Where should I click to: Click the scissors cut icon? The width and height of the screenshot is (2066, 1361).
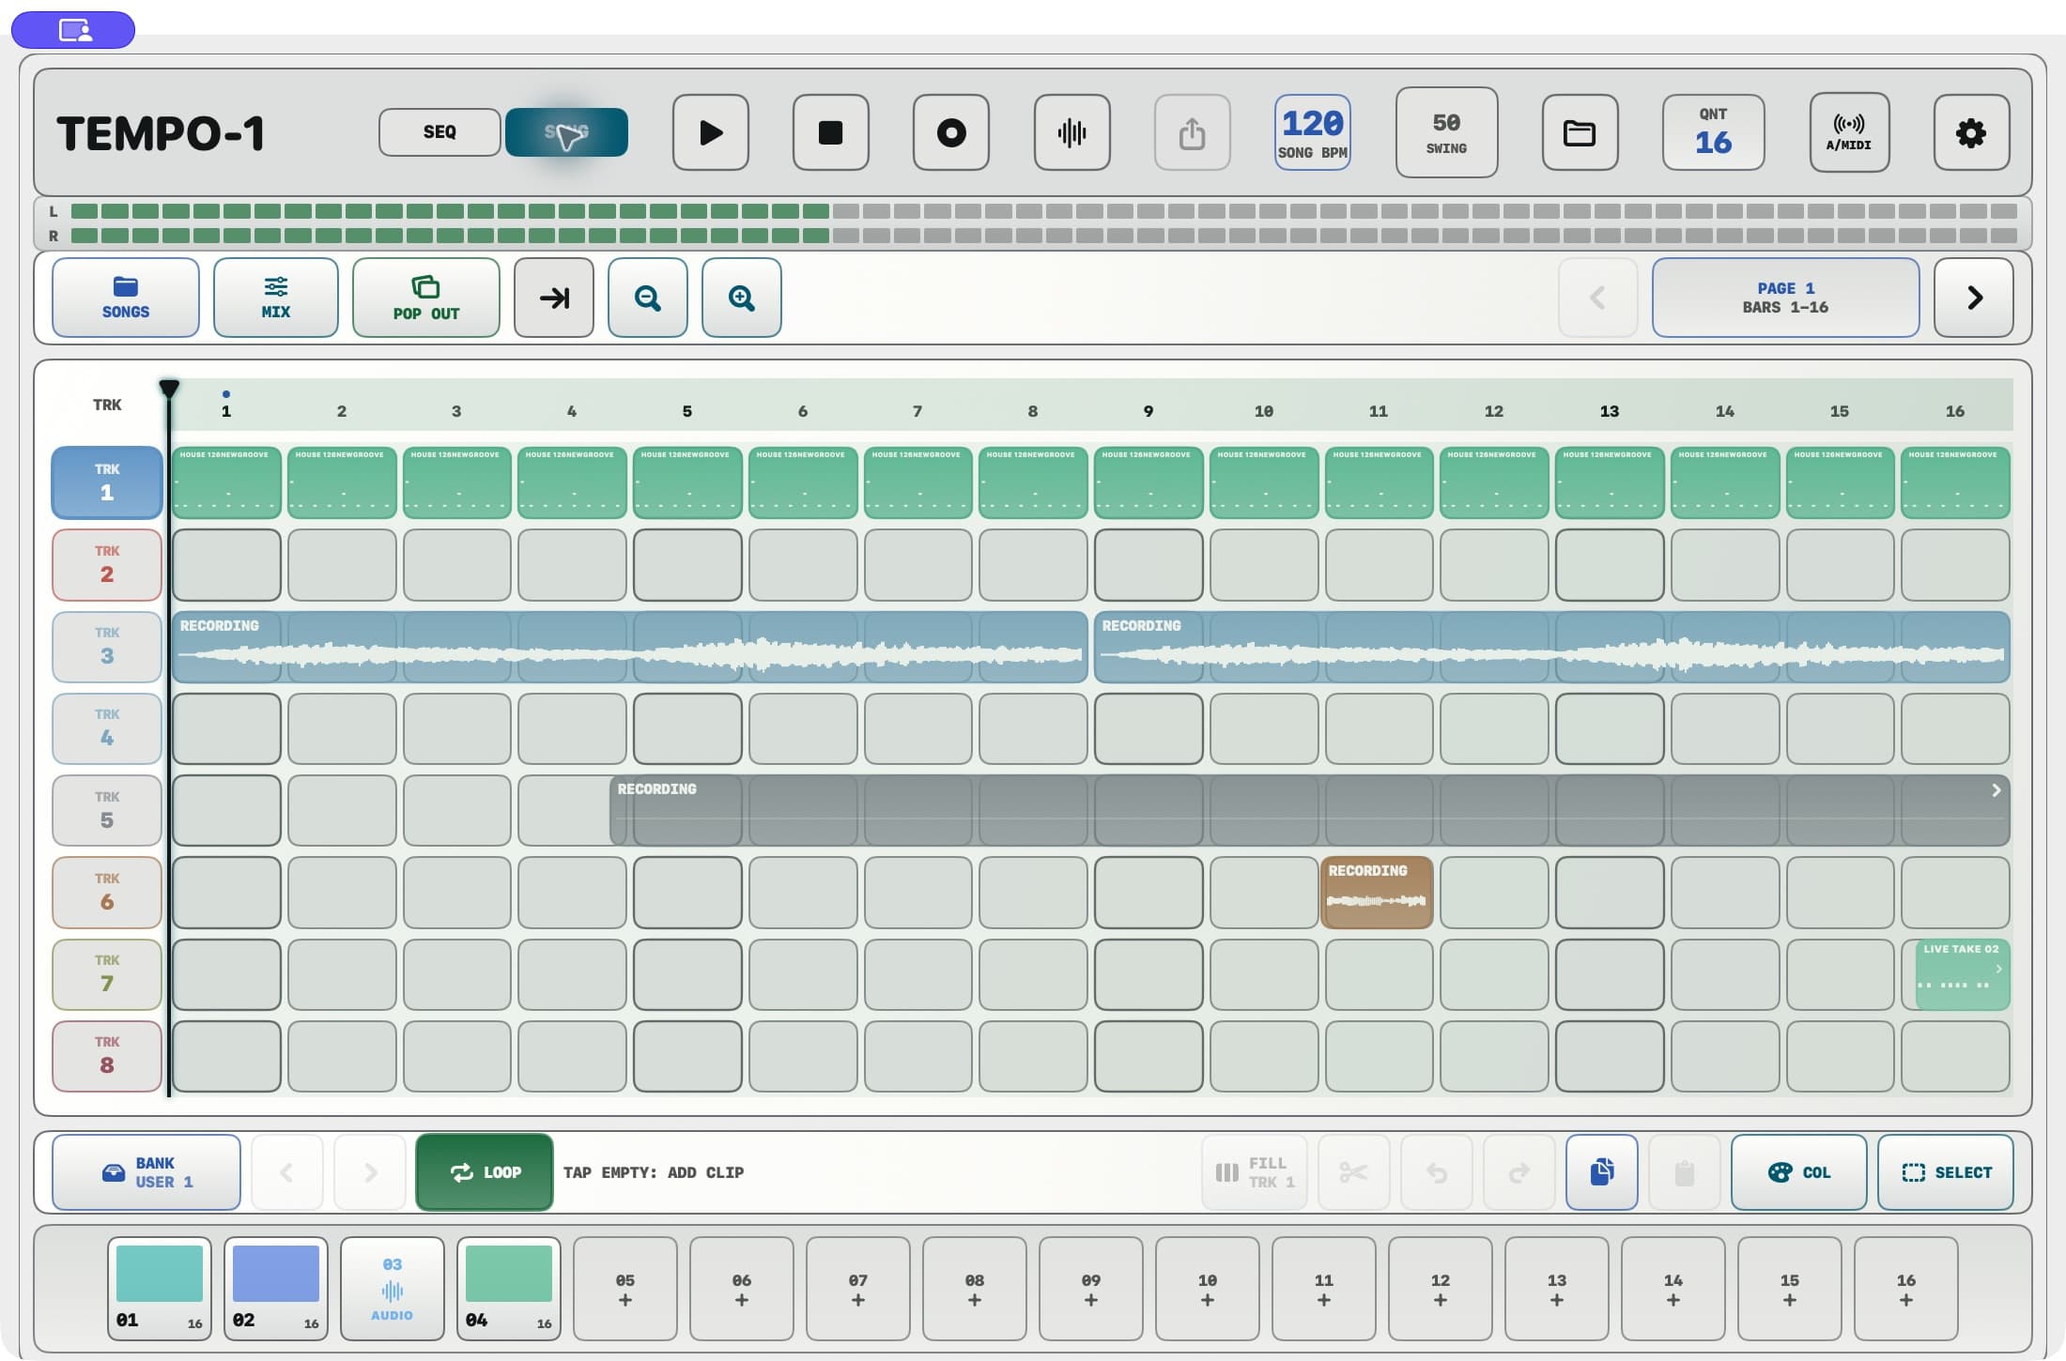pos(1354,1172)
